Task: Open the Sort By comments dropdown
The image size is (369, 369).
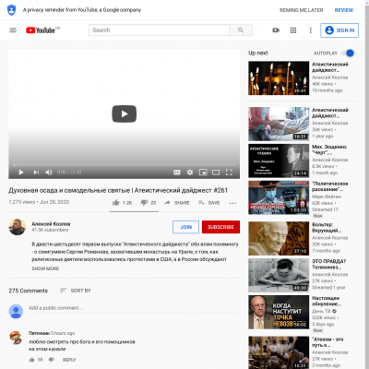Action: coord(76,291)
